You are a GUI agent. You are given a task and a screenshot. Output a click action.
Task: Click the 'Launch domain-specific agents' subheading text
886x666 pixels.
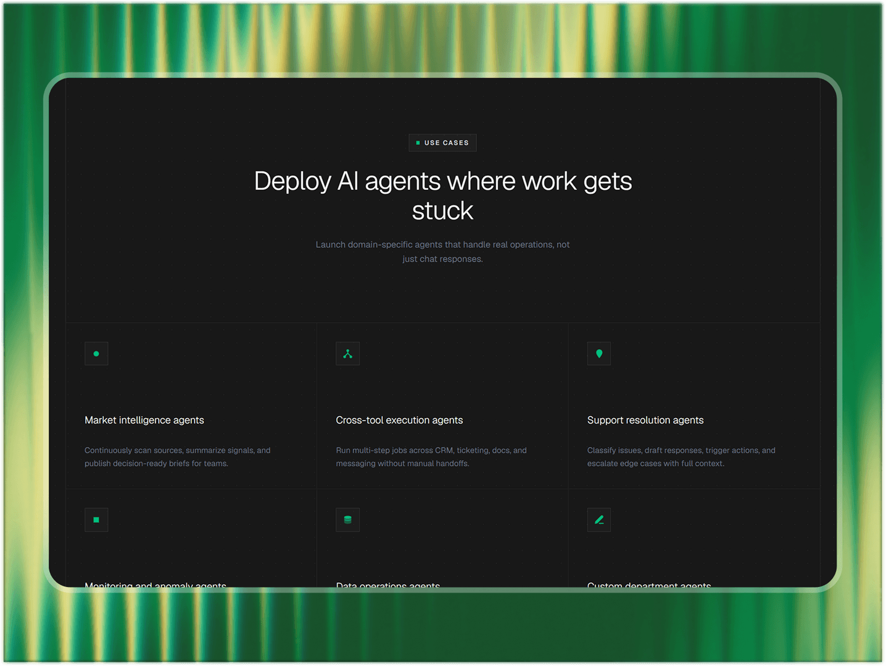[x=443, y=252]
